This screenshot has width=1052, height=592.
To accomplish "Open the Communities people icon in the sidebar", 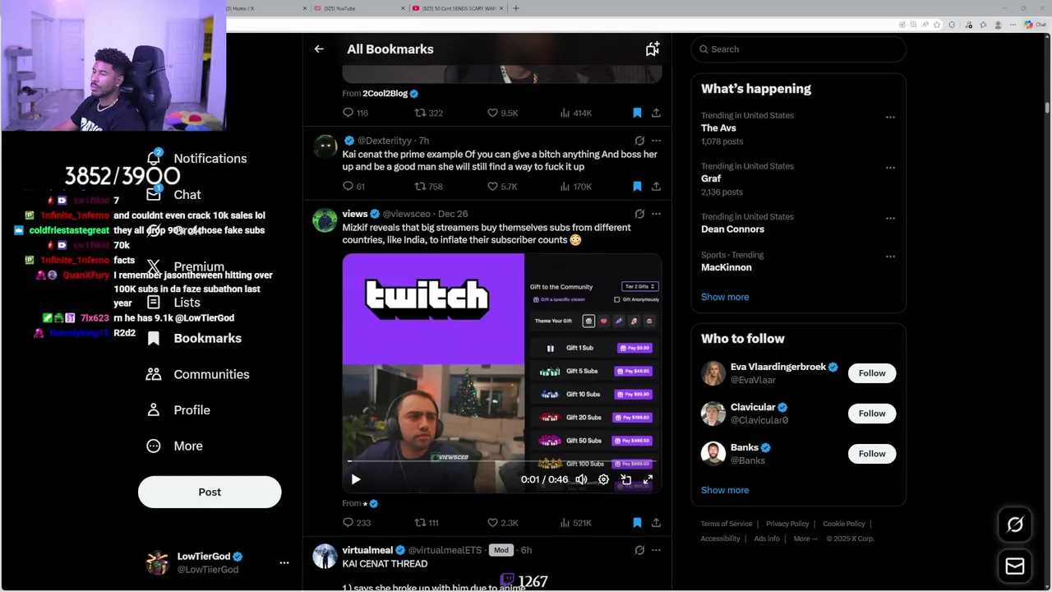I will 154,374.
